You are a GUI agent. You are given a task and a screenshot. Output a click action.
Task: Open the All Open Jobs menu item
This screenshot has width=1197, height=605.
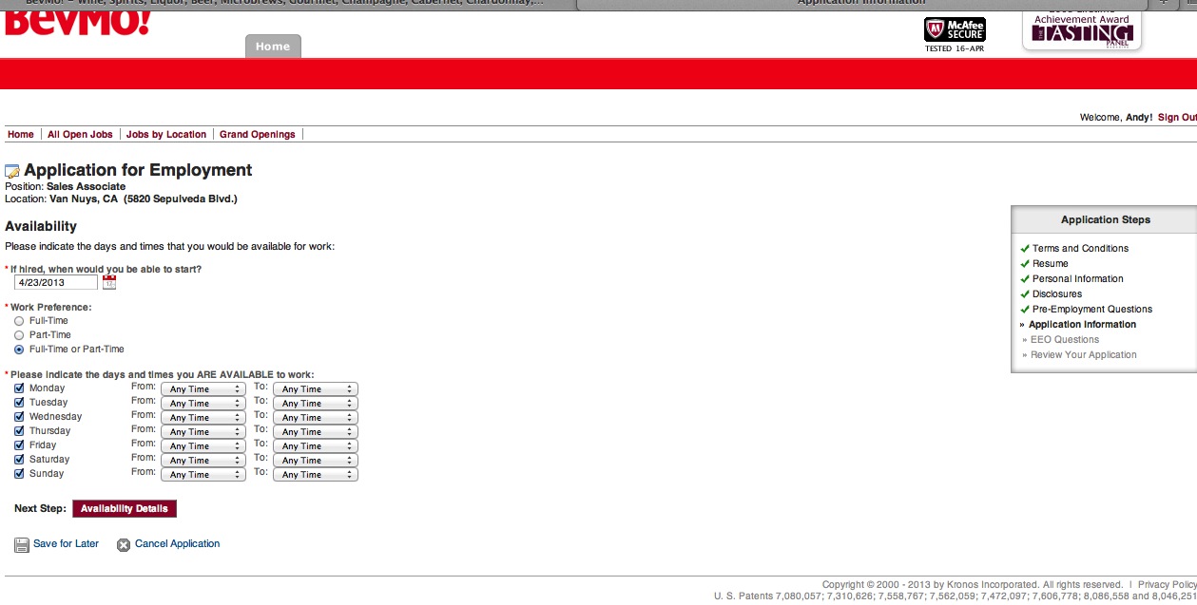pyautogui.click(x=80, y=135)
